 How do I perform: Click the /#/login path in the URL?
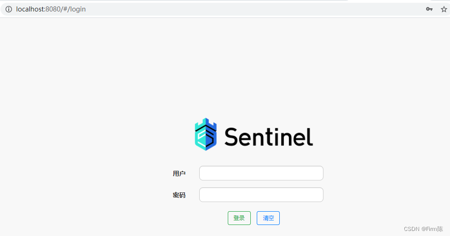[x=73, y=9]
